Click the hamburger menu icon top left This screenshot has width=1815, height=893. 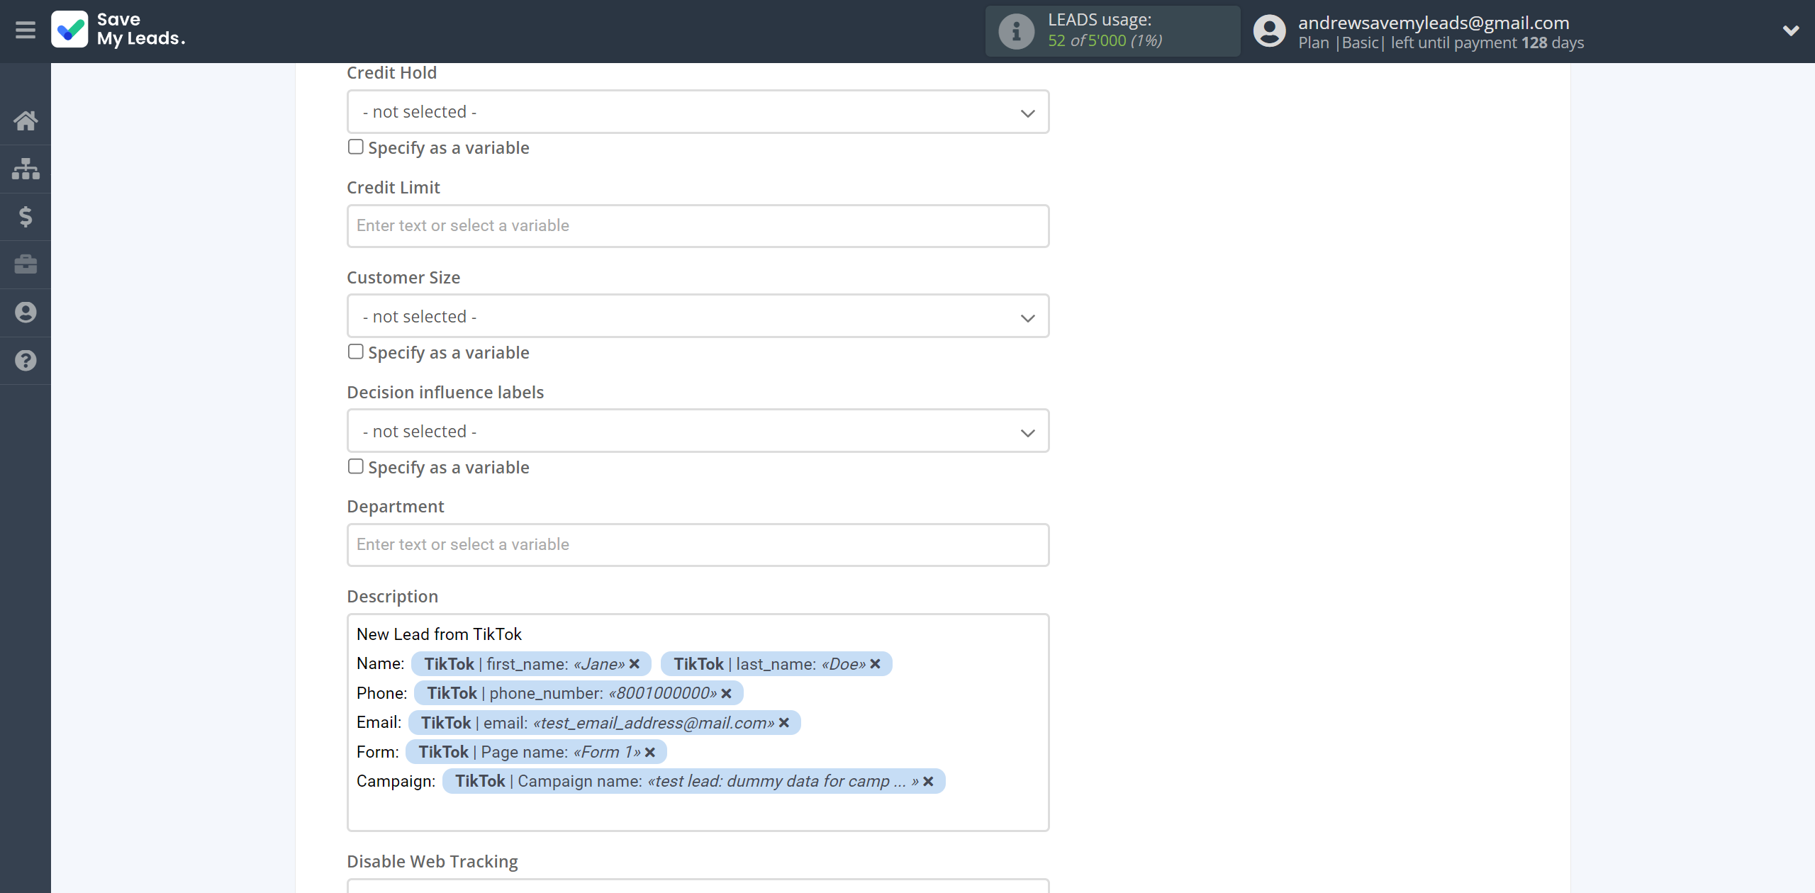click(x=27, y=28)
